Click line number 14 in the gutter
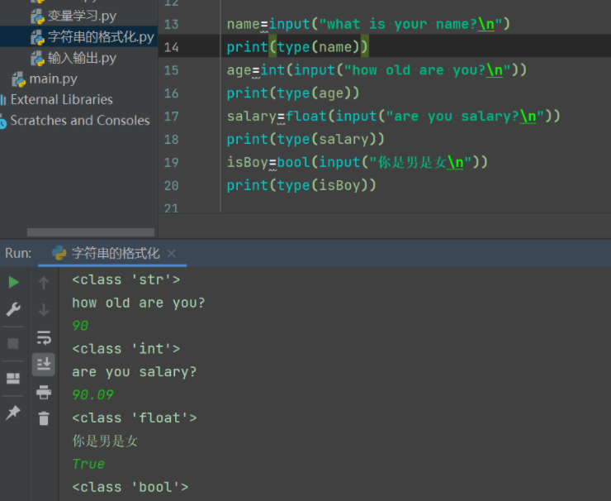This screenshot has width=611, height=501. [x=172, y=48]
